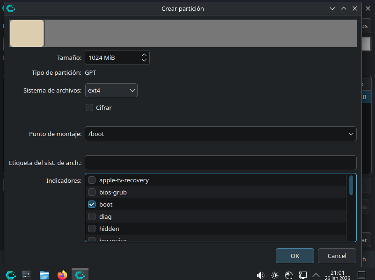Click the show desktop icon
This screenshot has height=280, width=375.
click(361, 275)
